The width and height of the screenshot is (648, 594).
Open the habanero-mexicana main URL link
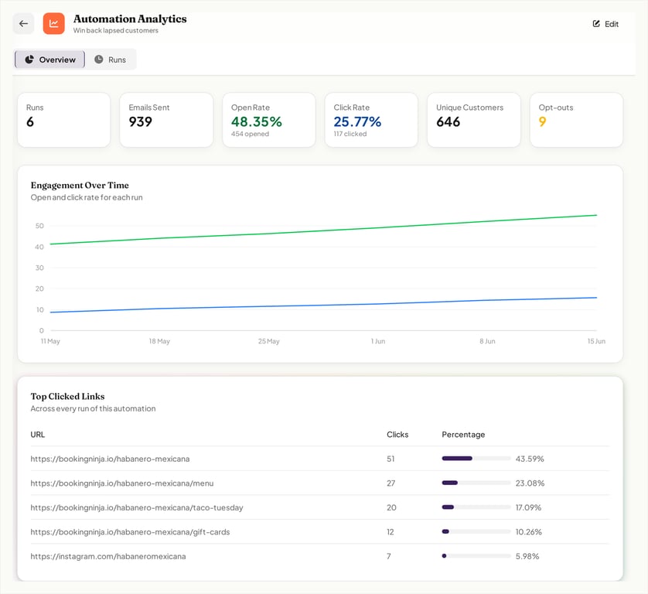pos(110,459)
